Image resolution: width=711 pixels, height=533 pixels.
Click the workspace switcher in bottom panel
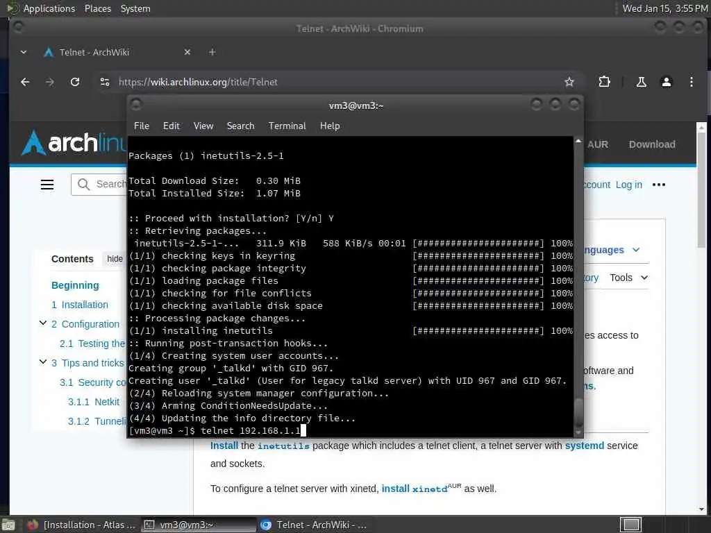coord(630,525)
